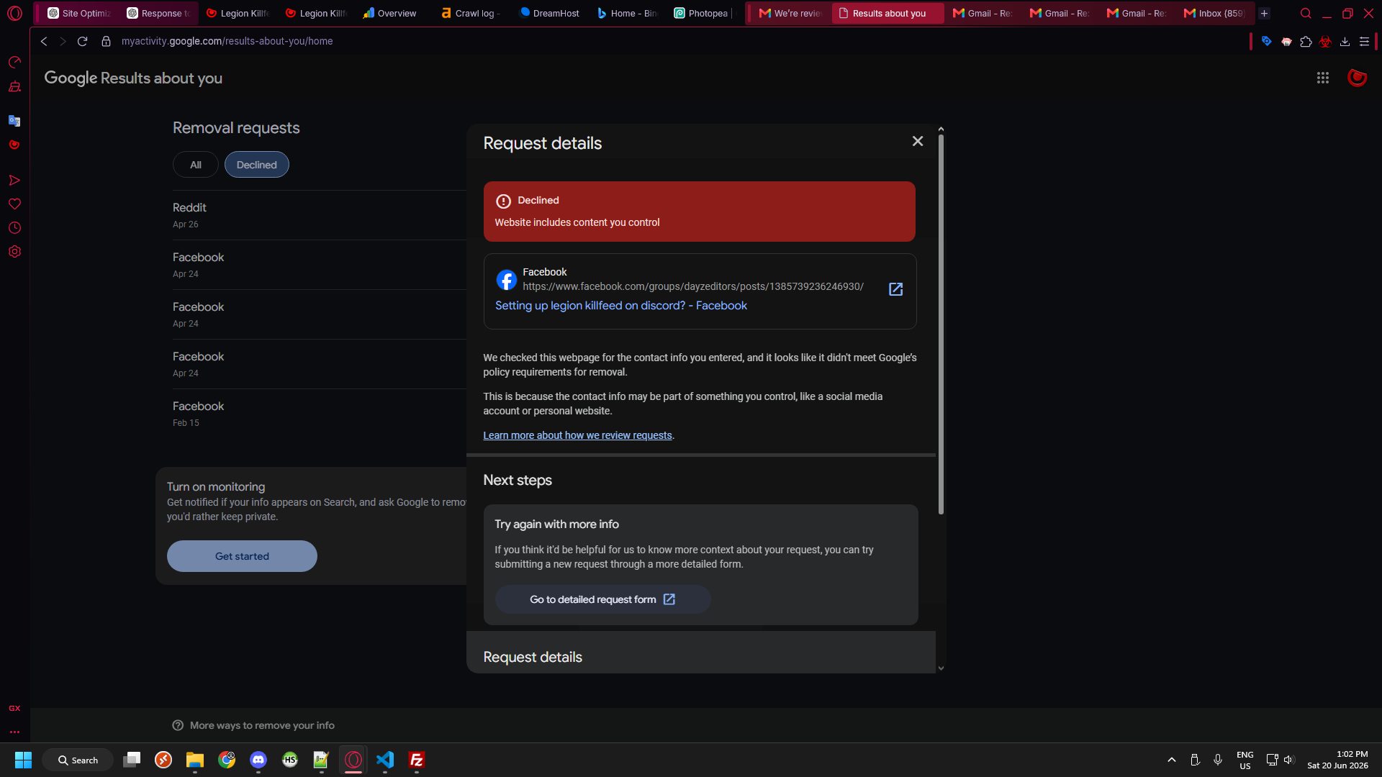Switch to Home - Bing tab
1382x777 pixels.
tap(627, 14)
